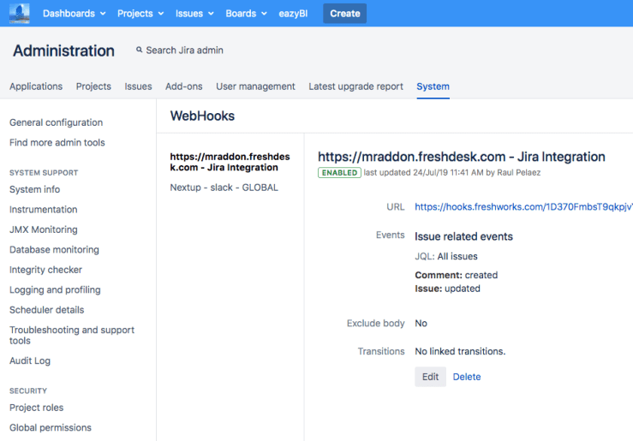633x441 pixels.
Task: Expand the Projects dropdown in navbar
Action: [x=140, y=14]
